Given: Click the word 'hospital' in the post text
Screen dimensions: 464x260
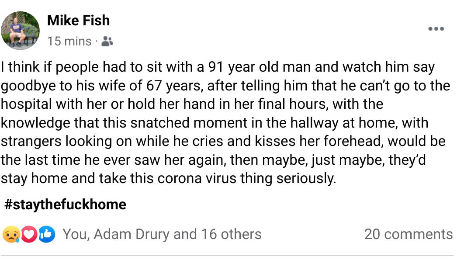Looking at the screenshot, I should click(26, 104).
